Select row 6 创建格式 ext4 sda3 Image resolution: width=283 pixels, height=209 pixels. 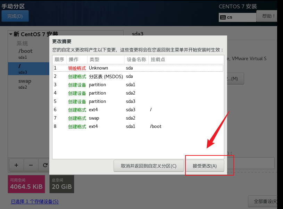[138, 110]
